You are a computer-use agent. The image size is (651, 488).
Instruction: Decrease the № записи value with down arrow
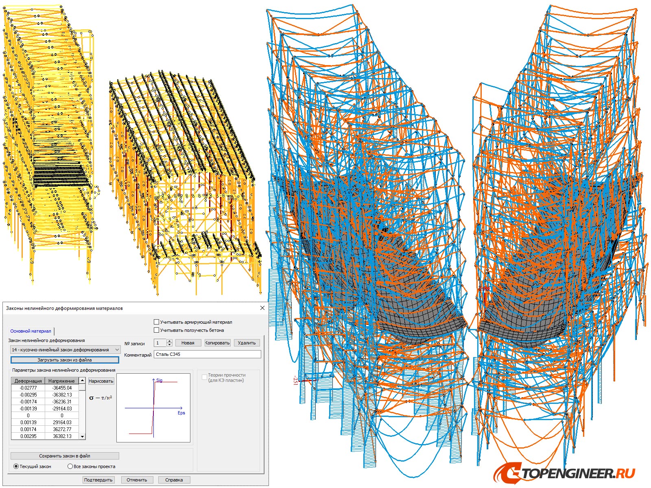pos(170,345)
